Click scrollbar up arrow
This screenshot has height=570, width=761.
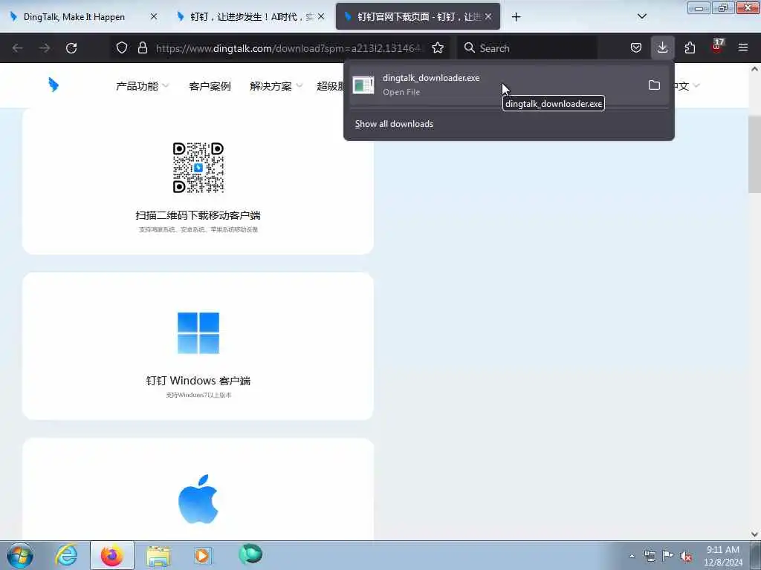tap(755, 69)
